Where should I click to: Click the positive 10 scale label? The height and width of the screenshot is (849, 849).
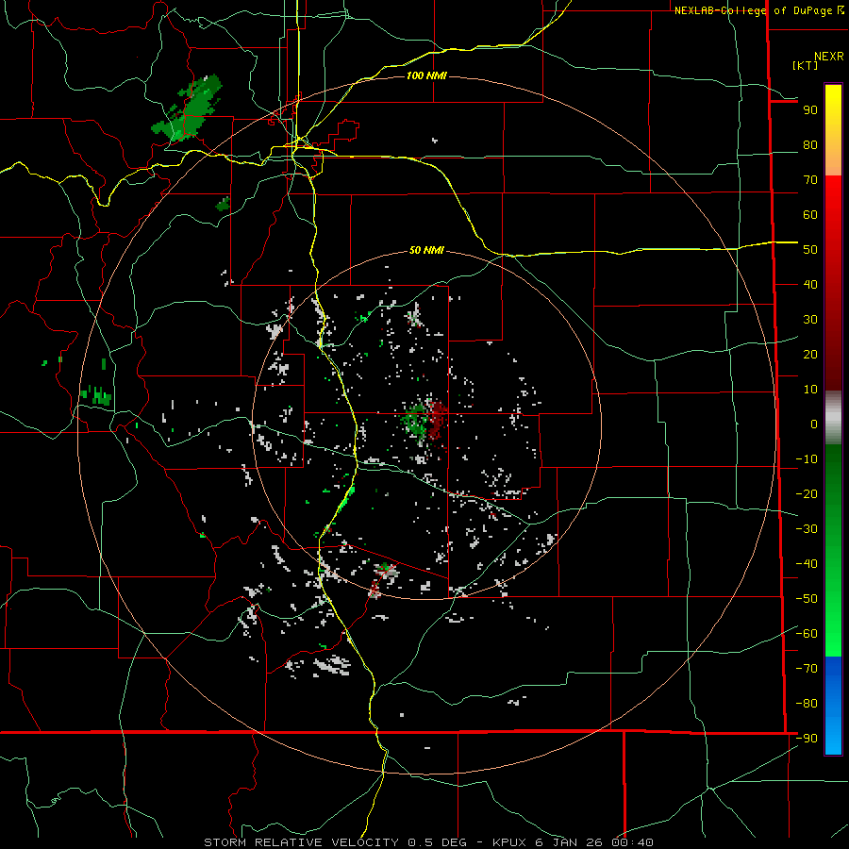(810, 390)
